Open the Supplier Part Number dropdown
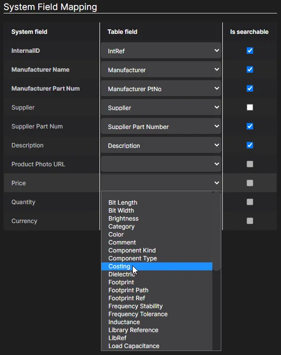The image size is (281, 355). tap(161, 126)
